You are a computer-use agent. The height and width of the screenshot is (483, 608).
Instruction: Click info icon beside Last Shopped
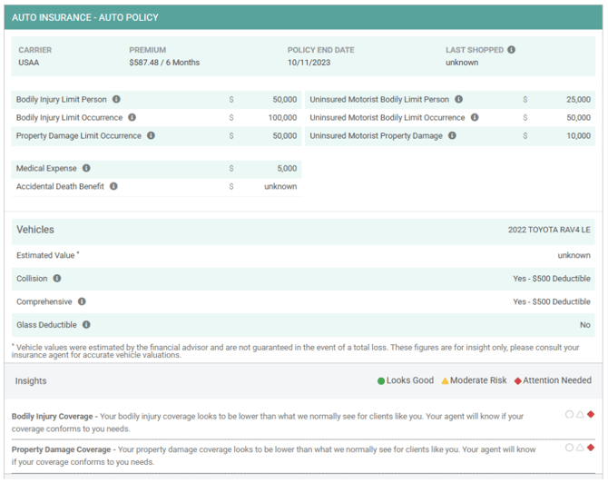tap(512, 50)
